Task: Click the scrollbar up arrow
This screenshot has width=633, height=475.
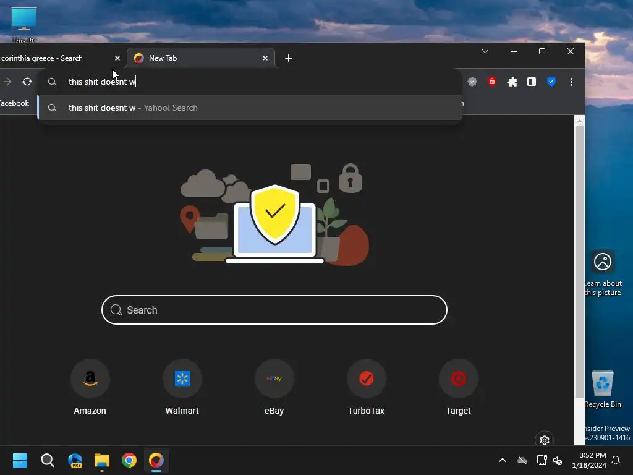Action: 579,121
